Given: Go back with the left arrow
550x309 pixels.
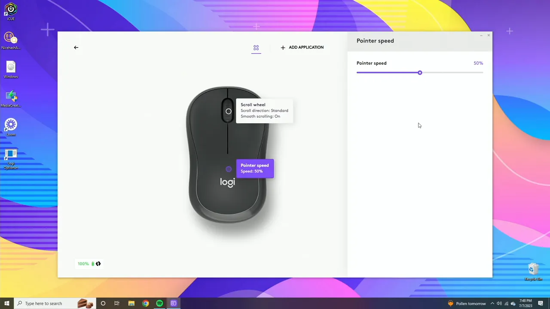Looking at the screenshot, I should coord(76,48).
